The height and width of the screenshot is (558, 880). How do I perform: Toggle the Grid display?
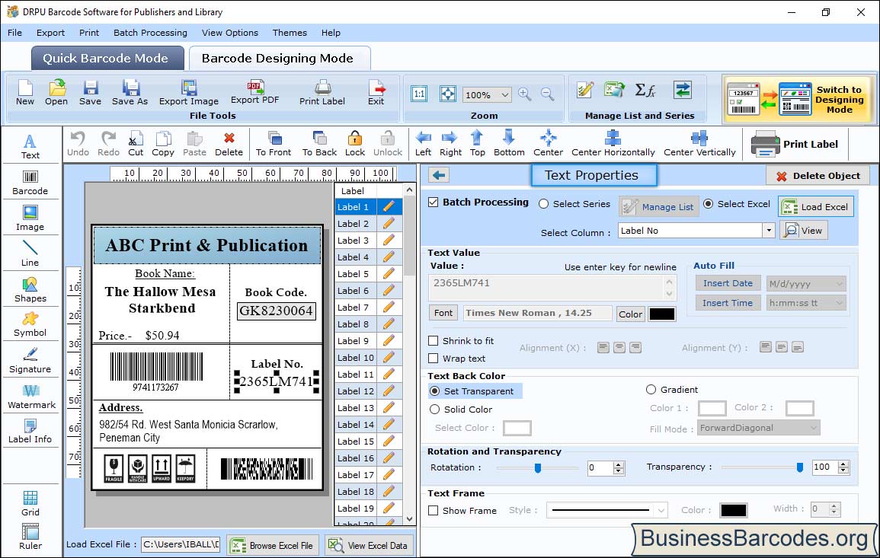[30, 503]
